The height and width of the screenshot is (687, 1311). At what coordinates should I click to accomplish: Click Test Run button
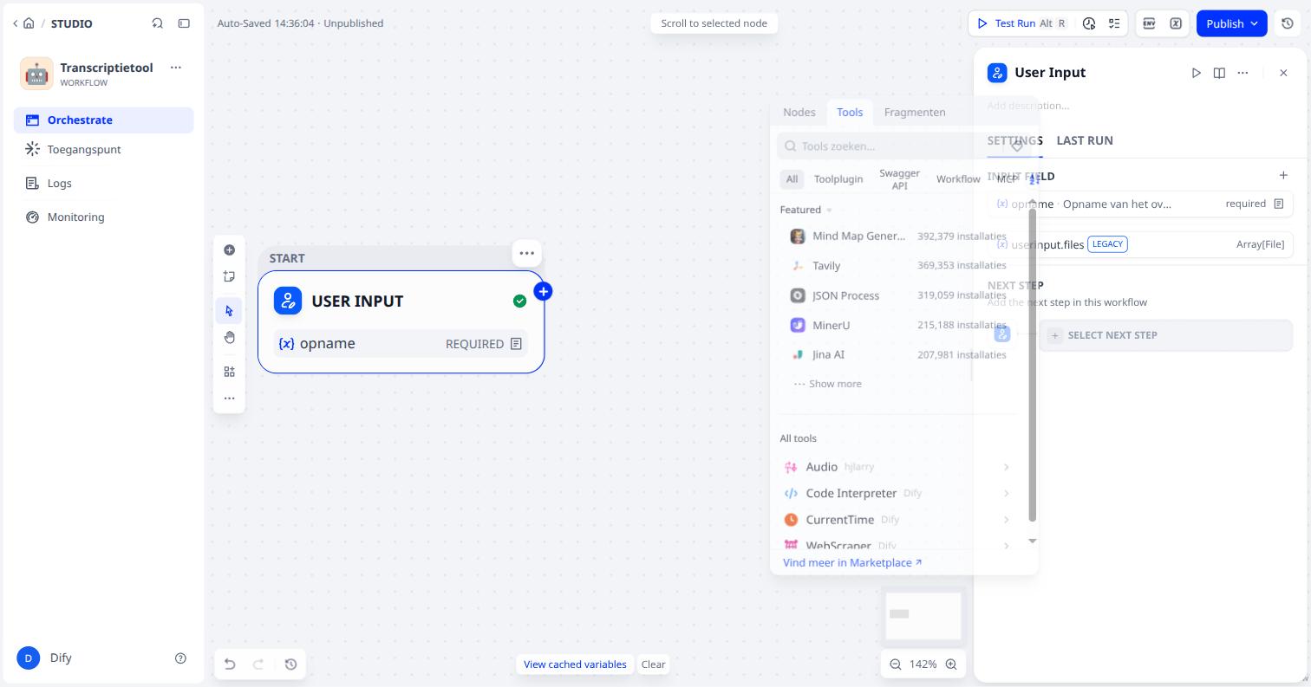(1021, 23)
